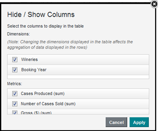Image resolution: width=158 pixels, height=131 pixels.
Task: Disable the Cases Produced (sum) checkbox
Action: tap(15, 94)
